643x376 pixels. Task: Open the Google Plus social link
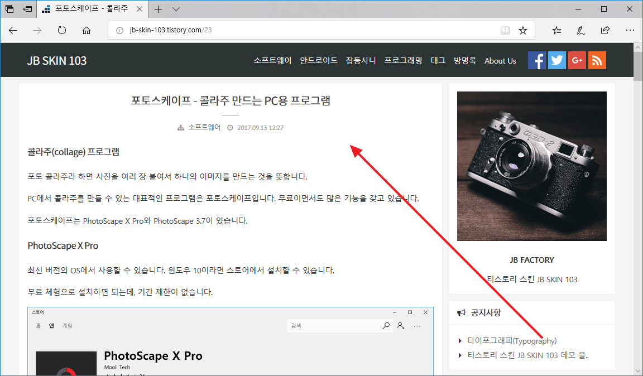click(577, 60)
